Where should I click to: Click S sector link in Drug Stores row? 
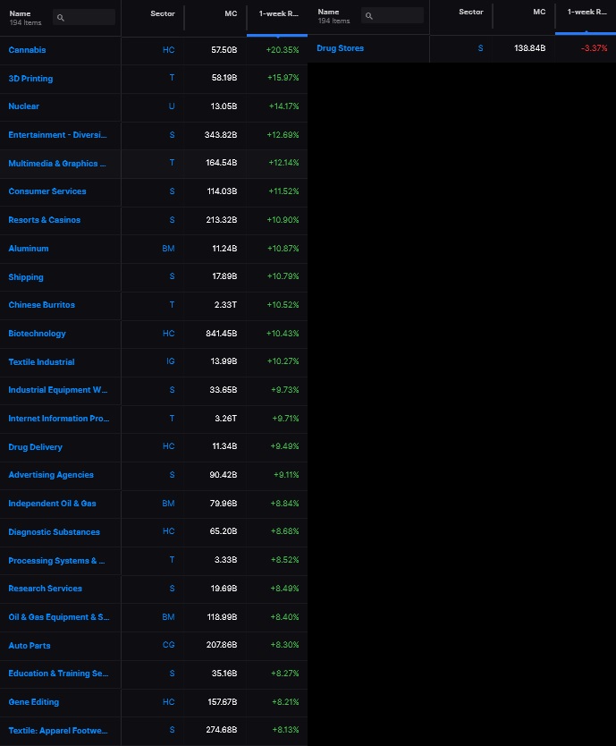pos(480,48)
